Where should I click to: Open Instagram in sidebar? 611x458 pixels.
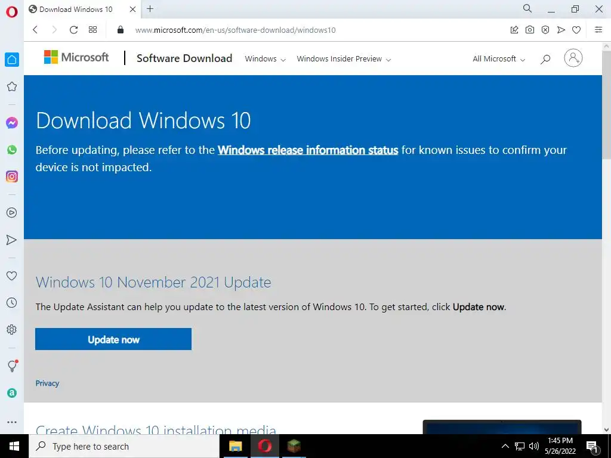click(12, 177)
